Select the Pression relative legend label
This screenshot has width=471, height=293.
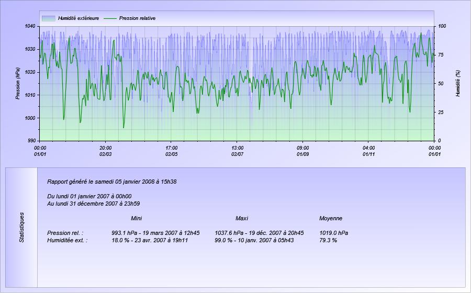137,18
